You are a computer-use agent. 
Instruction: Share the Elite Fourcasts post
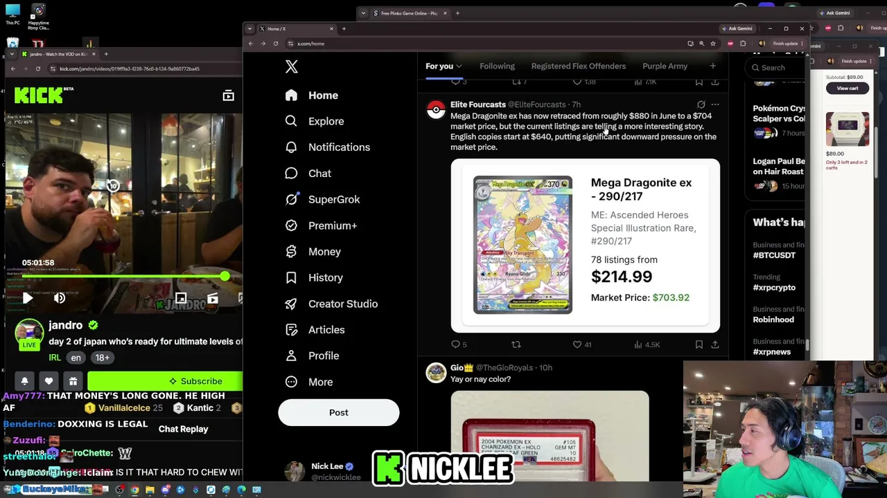coord(715,344)
